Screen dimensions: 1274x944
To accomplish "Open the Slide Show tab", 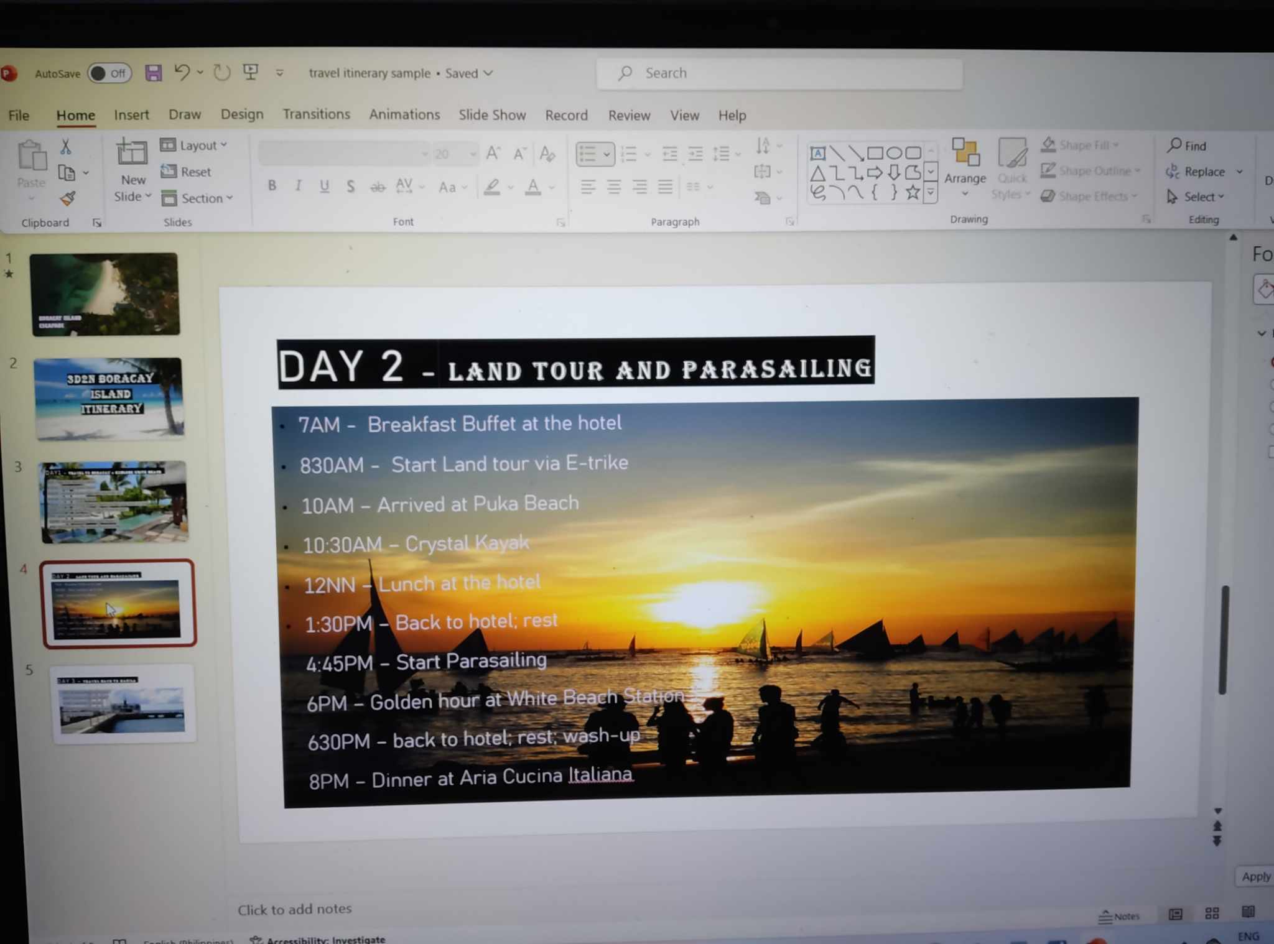I will [492, 115].
